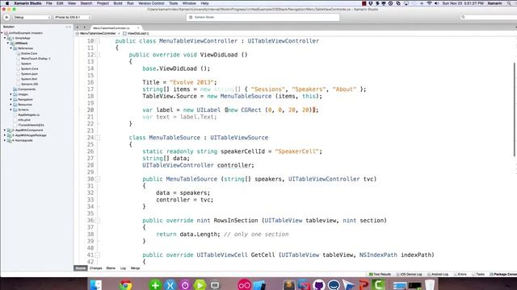Select Evolve.Core reference

point(29,53)
